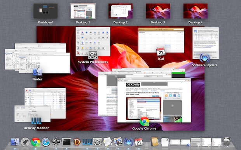Select the System Preferences window preview
This screenshot has height=150, width=241.
(x=93, y=41)
